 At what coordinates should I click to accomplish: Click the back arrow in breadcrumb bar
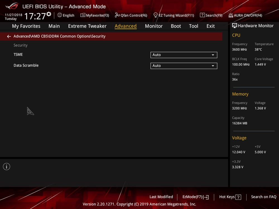click(x=9, y=37)
